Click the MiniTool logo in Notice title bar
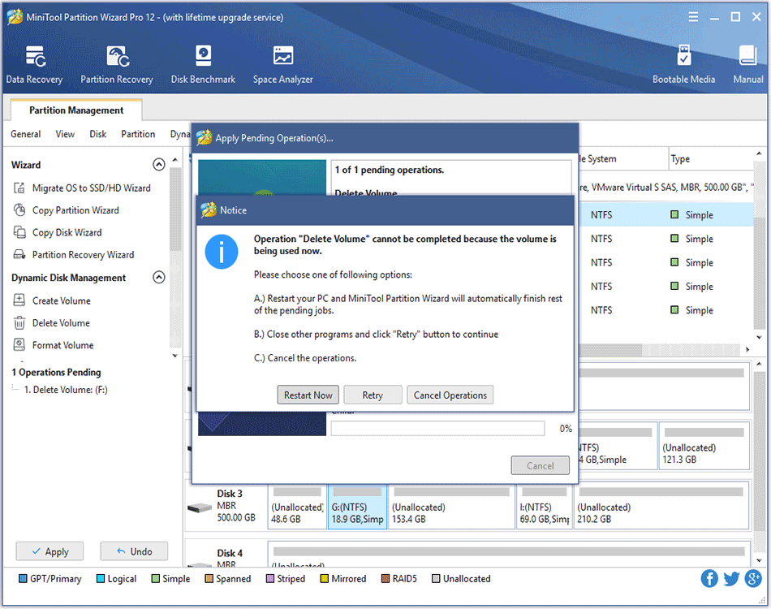This screenshot has width=771, height=609. click(209, 210)
